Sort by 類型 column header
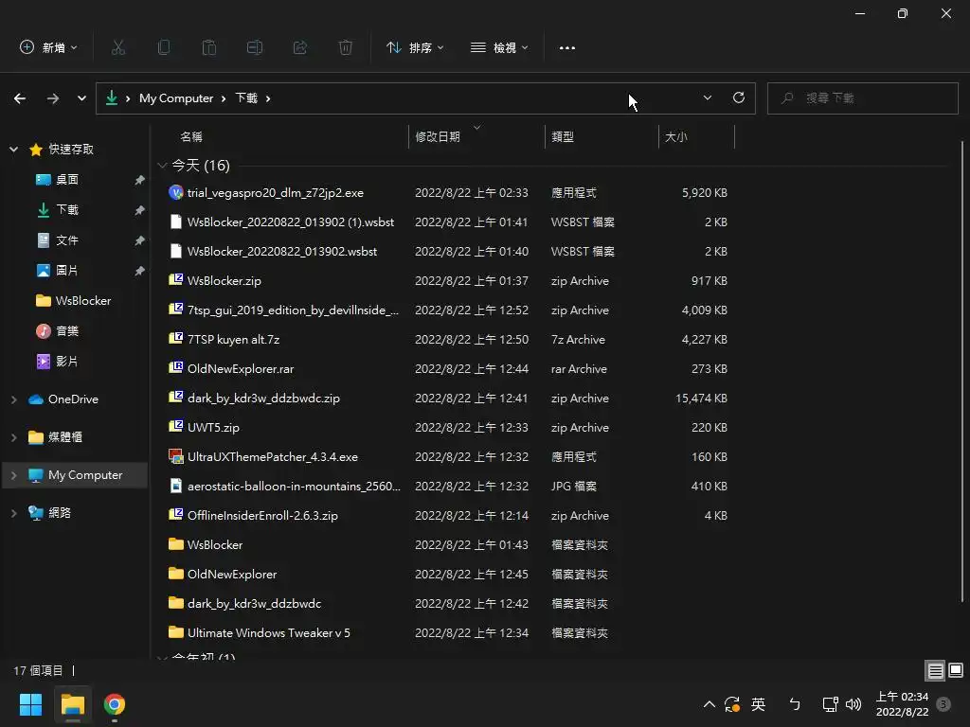Screen dimensions: 970x727 coord(563,136)
